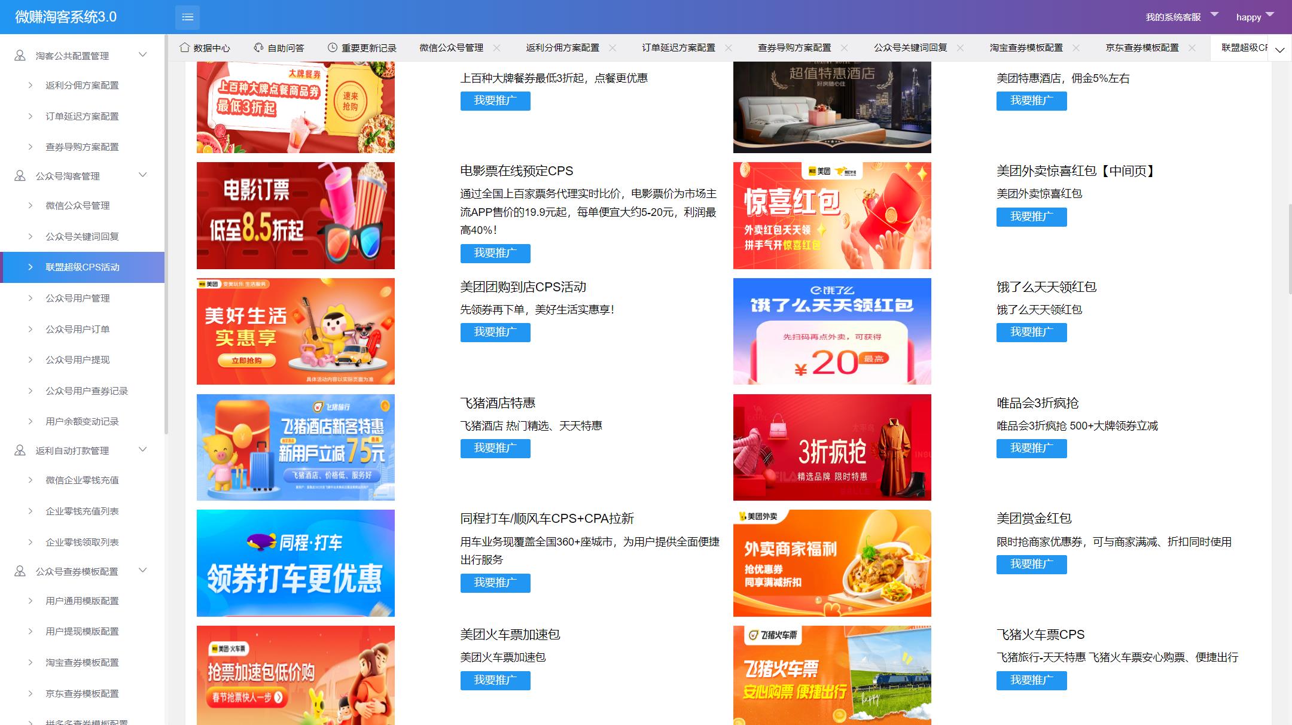Close the 微信公众号管理 tab
Screen dimensions: 1292x725
coord(496,48)
